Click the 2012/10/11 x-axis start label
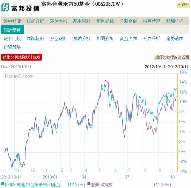Image resolution: width=191 pixels, height=188 pixels. pos(11,177)
